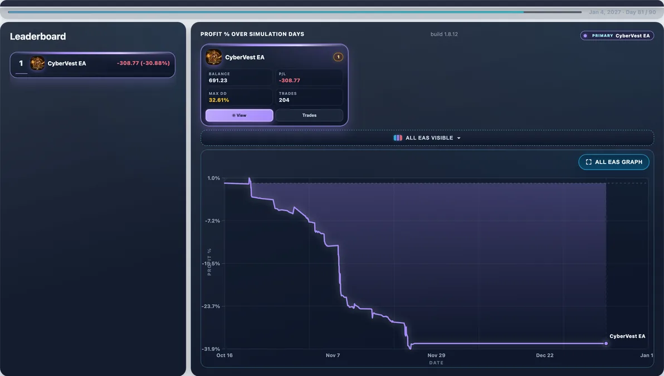This screenshot has width=664, height=376.
Task: Click the Dec 22 date axis label
Action: point(545,355)
